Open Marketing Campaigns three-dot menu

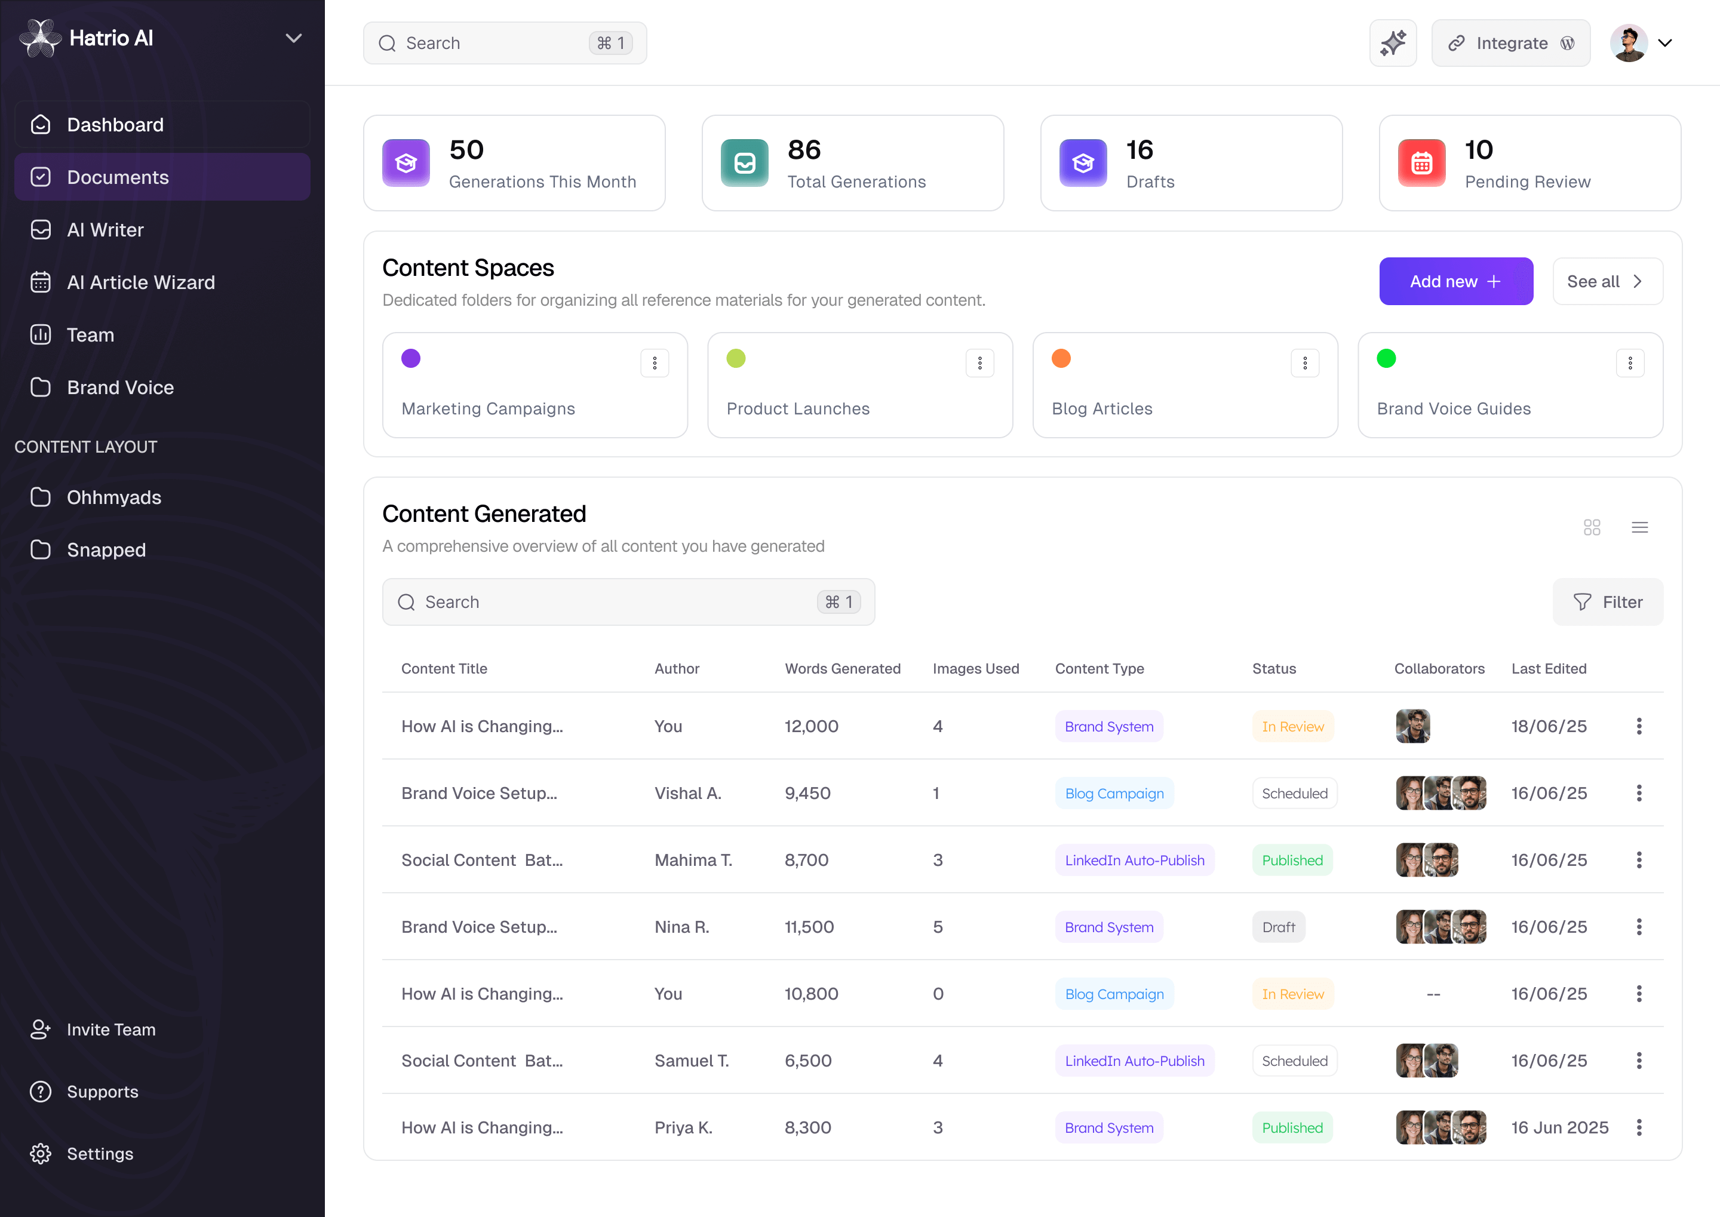(x=655, y=364)
